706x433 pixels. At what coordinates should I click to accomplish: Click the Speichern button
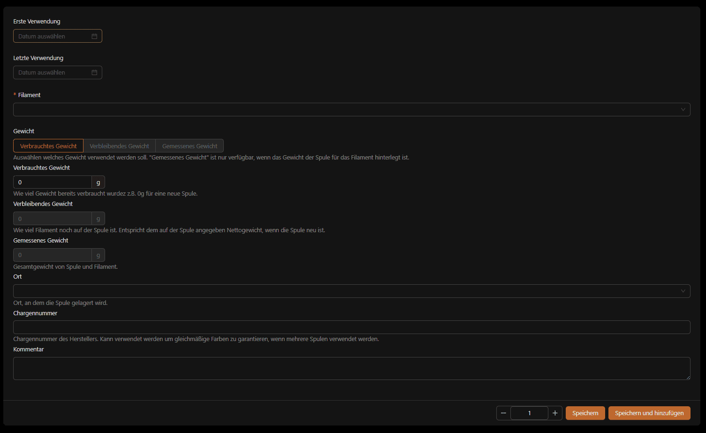click(585, 413)
